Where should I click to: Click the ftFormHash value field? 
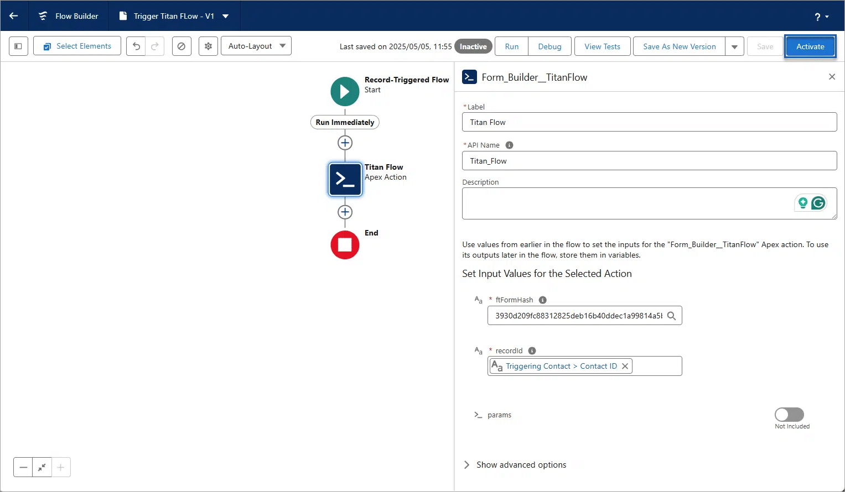tap(584, 316)
